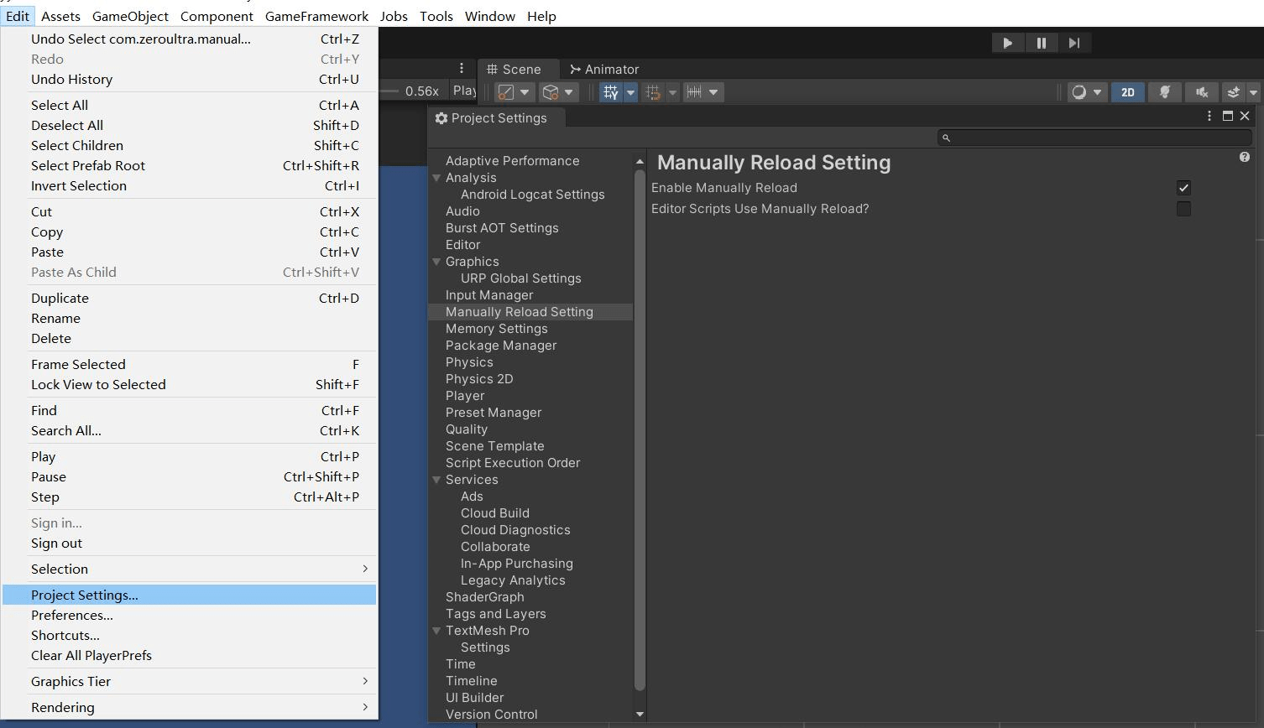The height and width of the screenshot is (728, 1264).
Task: Click the draw mode sphere icon
Action: (1079, 92)
